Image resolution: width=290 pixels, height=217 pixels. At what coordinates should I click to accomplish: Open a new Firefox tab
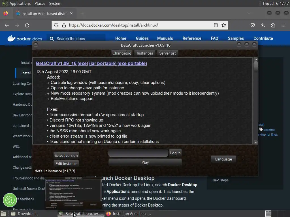click(82, 14)
